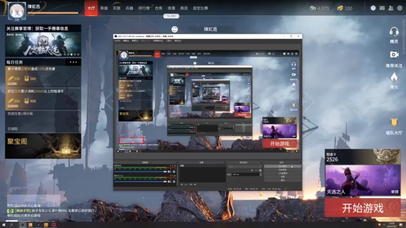This screenshot has height=228, width=406.
Task: Click 工作室模式 in OBS controls
Action: 283,173
